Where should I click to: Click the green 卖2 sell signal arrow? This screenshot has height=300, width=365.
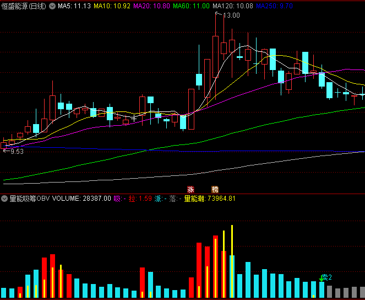click(x=322, y=279)
